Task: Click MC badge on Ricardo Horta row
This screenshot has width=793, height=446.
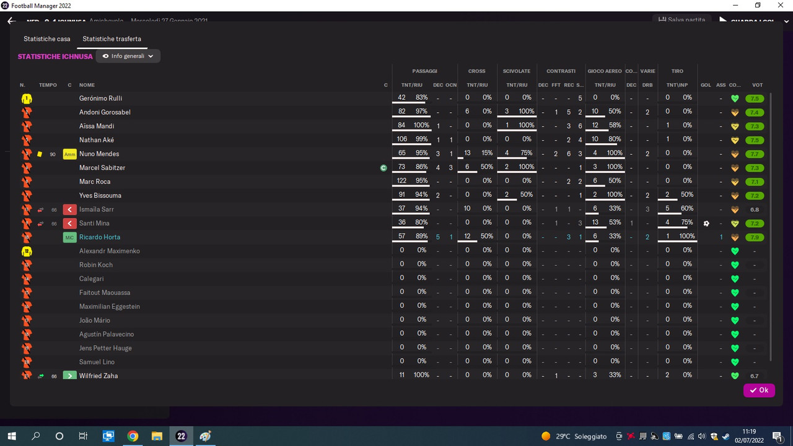Action: click(69, 237)
